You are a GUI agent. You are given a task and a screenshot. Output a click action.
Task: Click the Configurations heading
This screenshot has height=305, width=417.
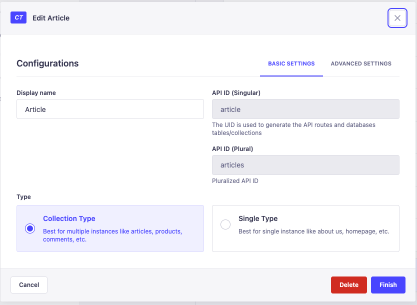[x=47, y=63]
